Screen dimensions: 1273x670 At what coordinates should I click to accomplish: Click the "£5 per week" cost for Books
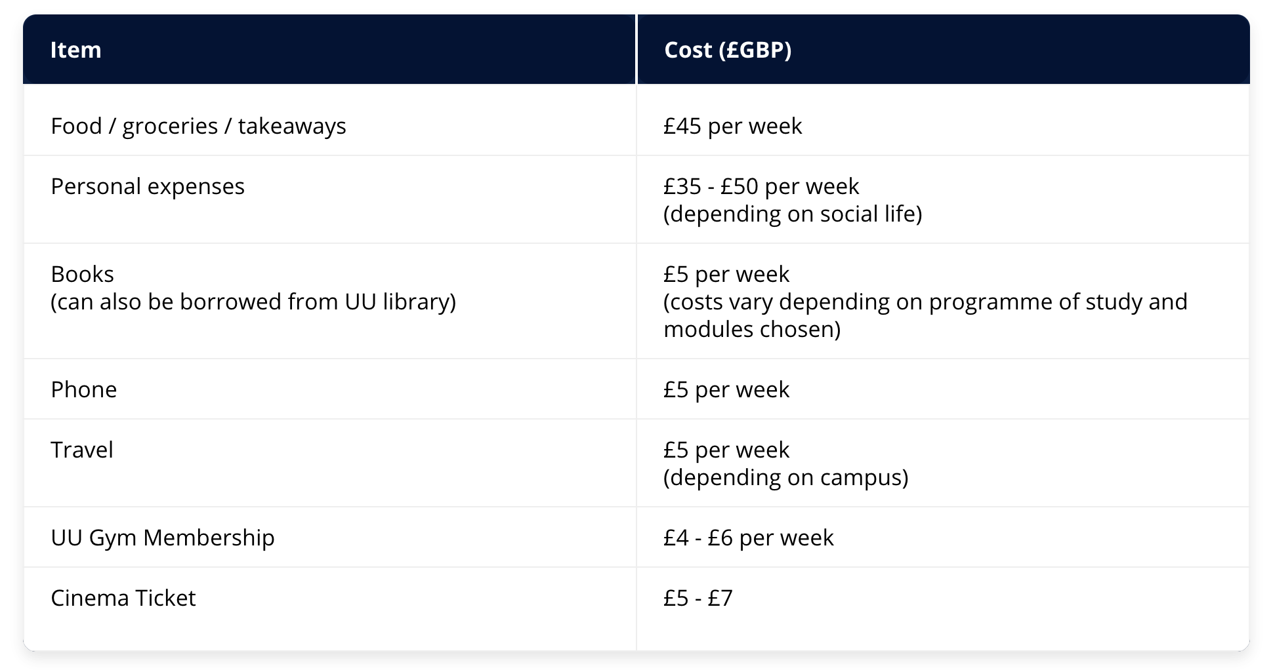point(726,274)
